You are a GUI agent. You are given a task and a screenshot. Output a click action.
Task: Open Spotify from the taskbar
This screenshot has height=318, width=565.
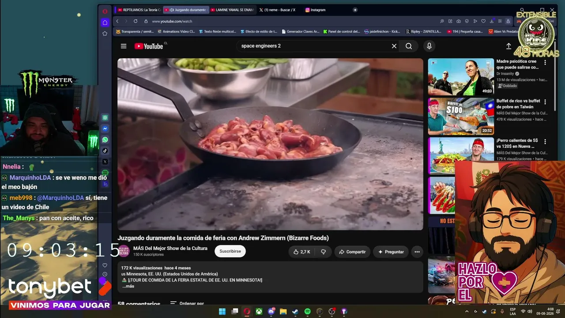[x=308, y=311]
